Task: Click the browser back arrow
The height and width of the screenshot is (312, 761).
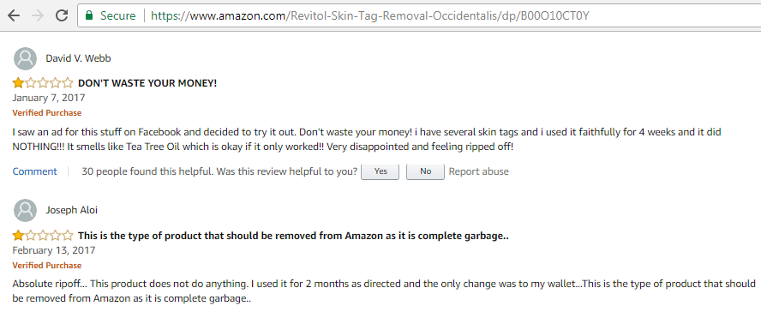Action: click(x=14, y=15)
